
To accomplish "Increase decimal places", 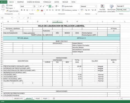I will click(92, 10).
